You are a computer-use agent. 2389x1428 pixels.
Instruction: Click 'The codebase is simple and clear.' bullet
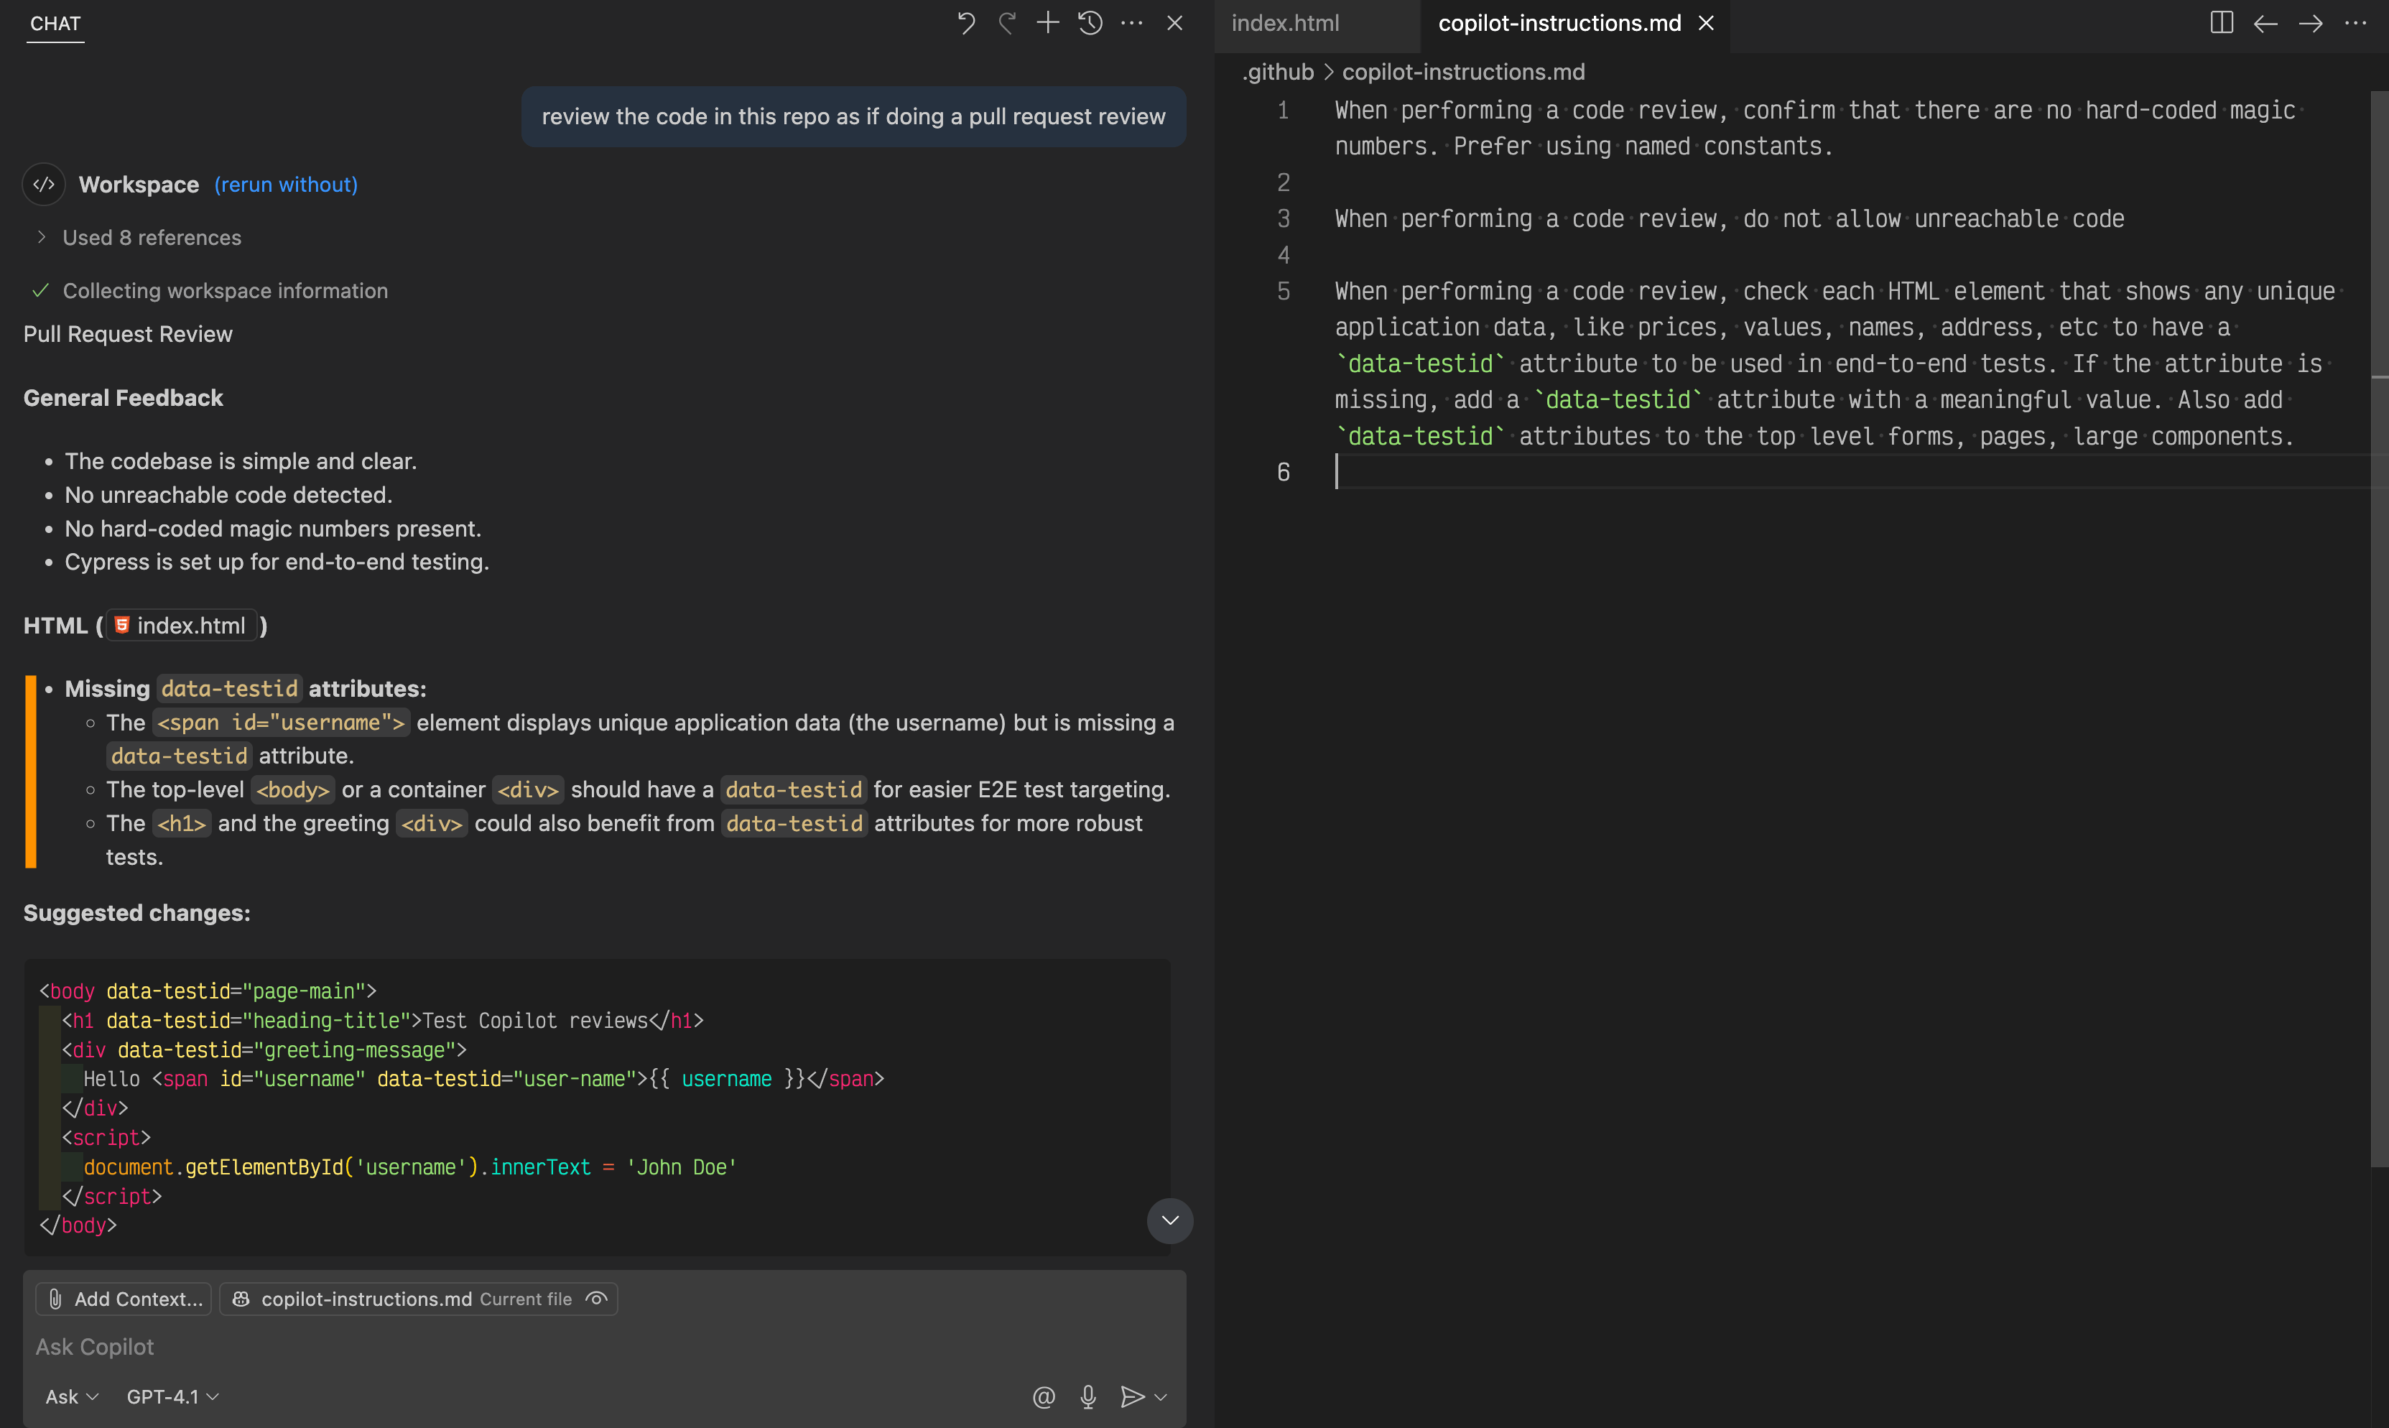(241, 461)
